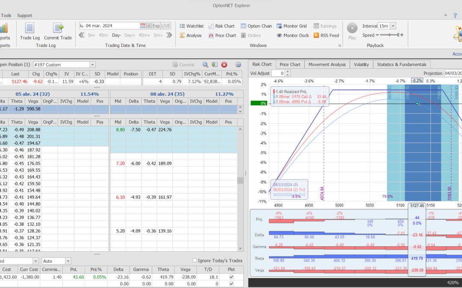This screenshot has width=462, height=288.
Task: Open the Option Chain window
Action: tap(256, 26)
